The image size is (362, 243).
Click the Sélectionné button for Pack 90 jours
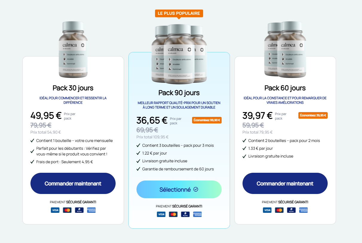pyautogui.click(x=179, y=189)
